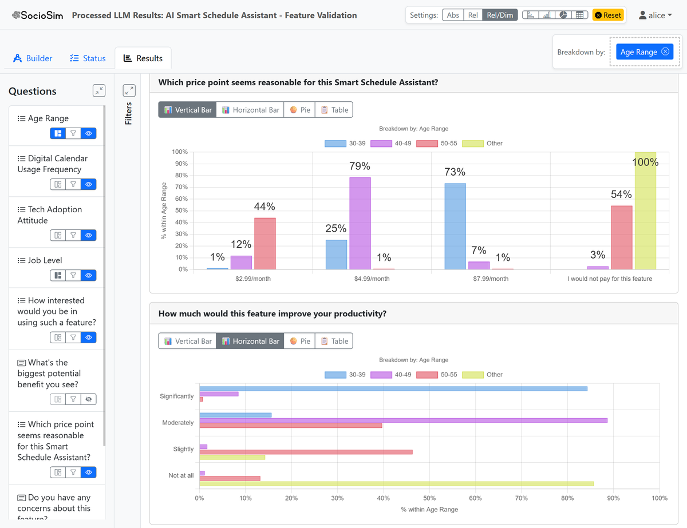The width and height of the screenshot is (687, 528).
Task: Select 'Job Level' in Questions list
Action: pyautogui.click(x=45, y=260)
